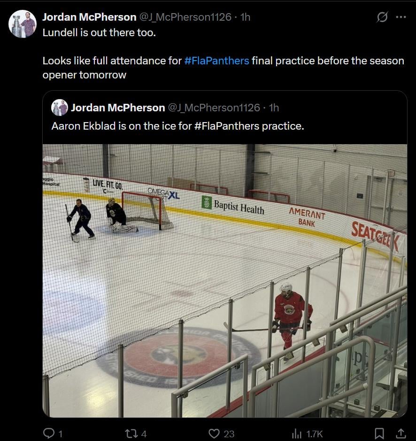Click the @J_McPherson1126 handle at top
416x441 pixels.
186,17
